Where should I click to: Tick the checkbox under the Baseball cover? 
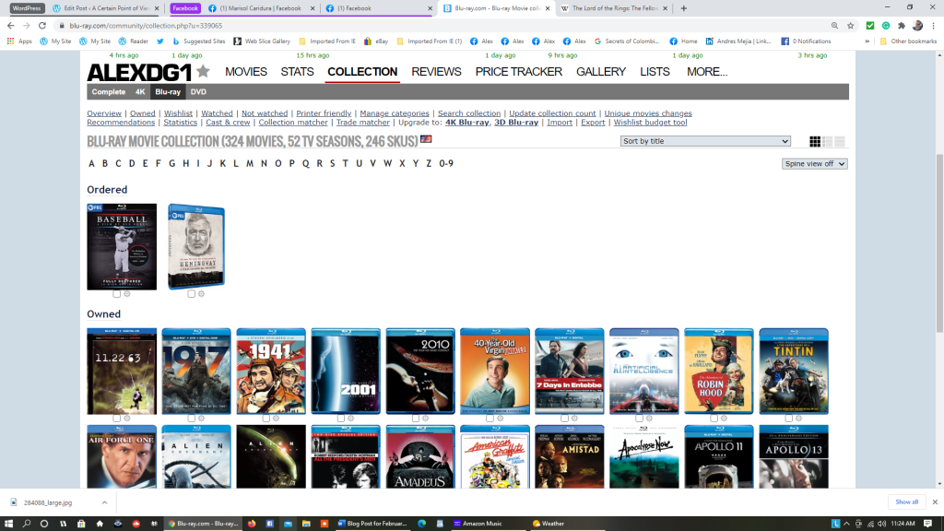coord(116,294)
